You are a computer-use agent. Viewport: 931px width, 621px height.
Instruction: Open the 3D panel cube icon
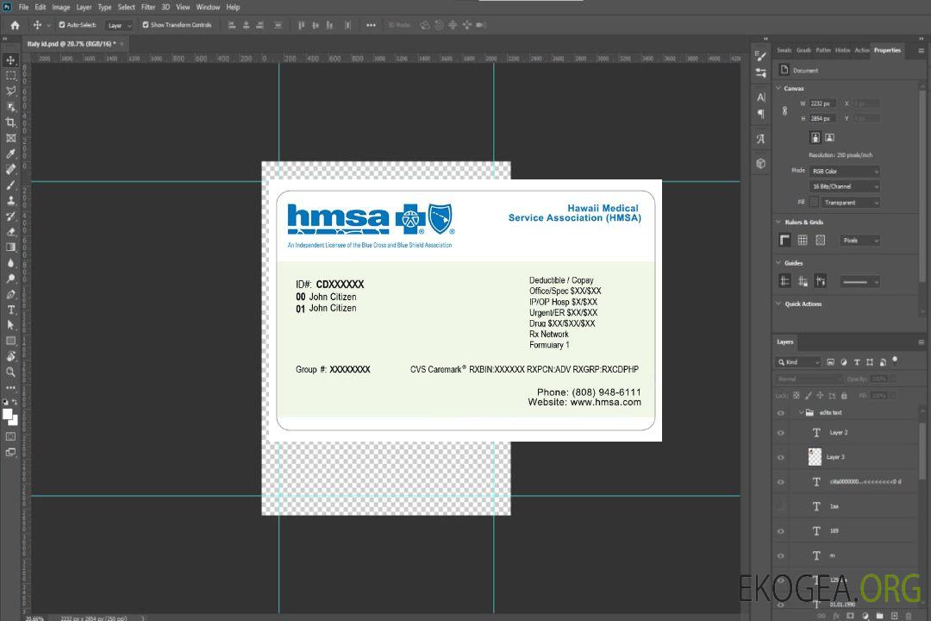[x=761, y=163]
